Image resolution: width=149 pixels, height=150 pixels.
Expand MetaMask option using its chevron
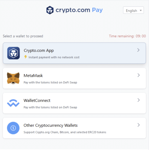(x=138, y=75)
